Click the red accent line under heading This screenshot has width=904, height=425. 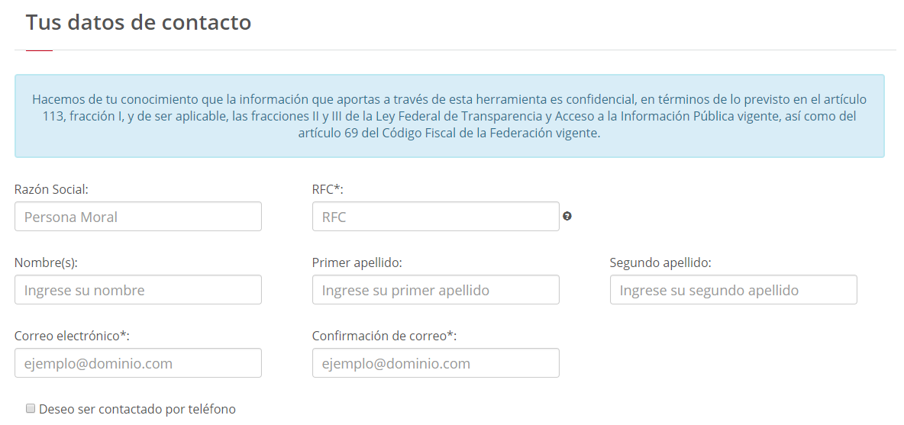coord(39,50)
